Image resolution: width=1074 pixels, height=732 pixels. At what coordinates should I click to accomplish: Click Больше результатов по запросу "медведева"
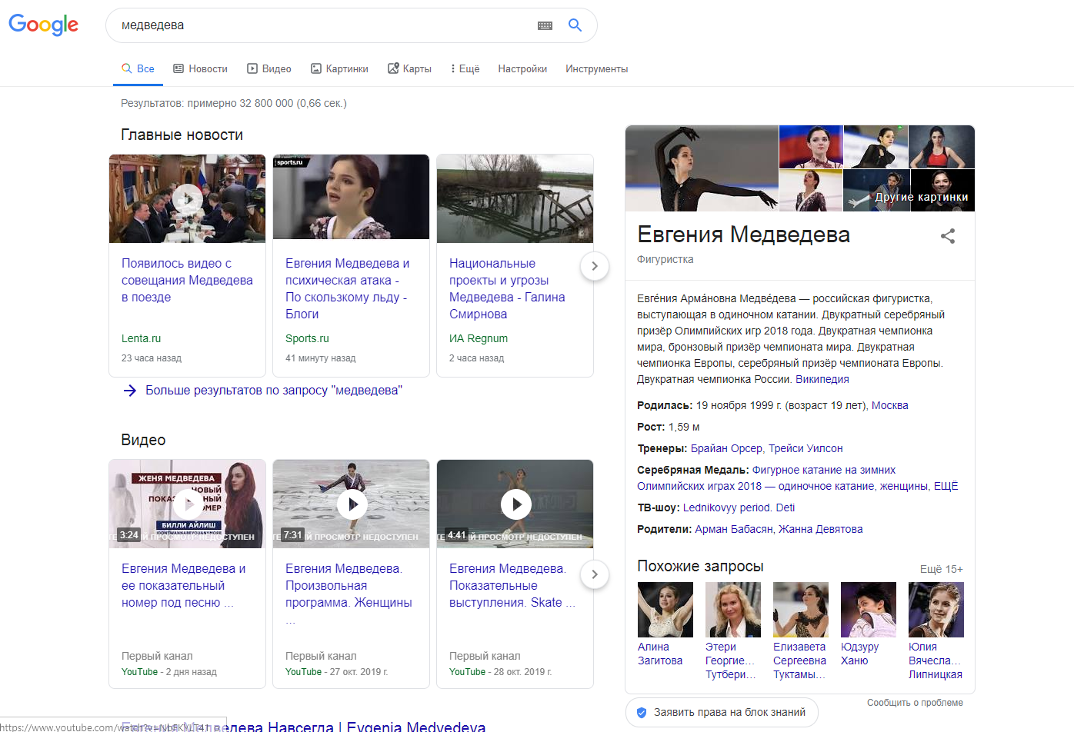tap(273, 391)
